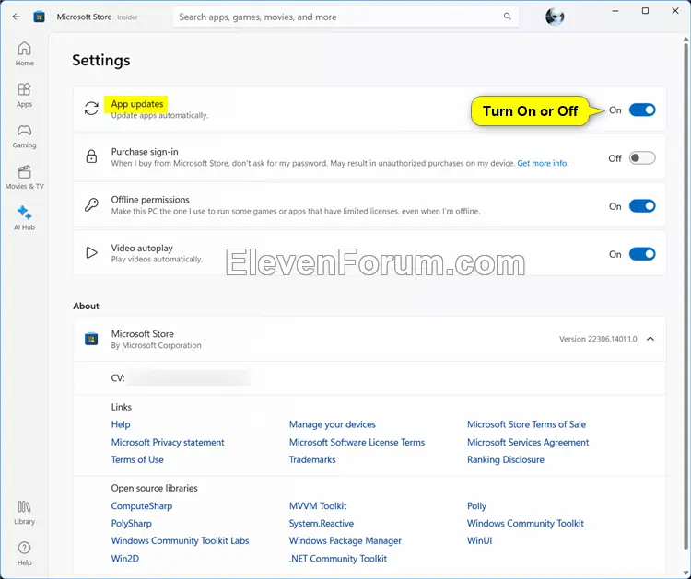
Task: Open the user profile avatar
Action: pos(555,17)
